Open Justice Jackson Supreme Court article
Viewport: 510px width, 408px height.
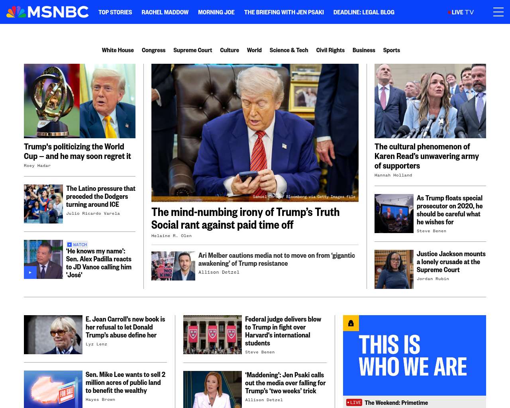[x=451, y=262]
